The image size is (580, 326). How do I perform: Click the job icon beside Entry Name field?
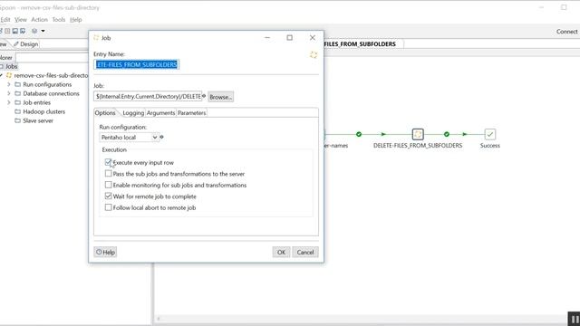coord(314,54)
